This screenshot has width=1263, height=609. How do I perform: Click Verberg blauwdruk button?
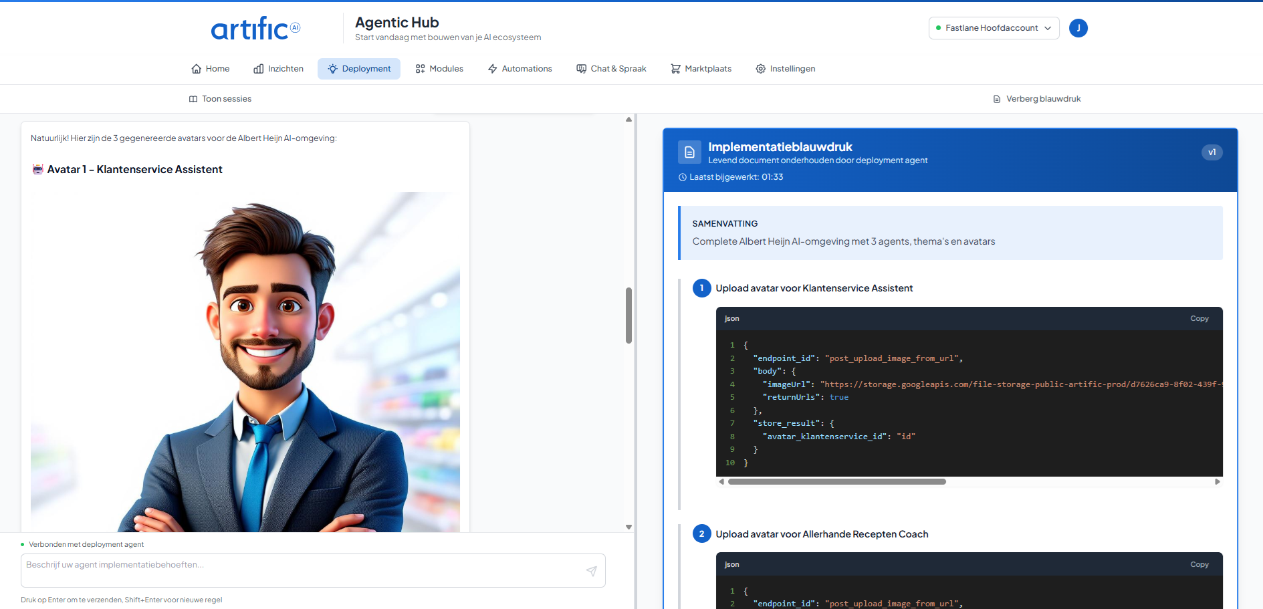[1036, 99]
